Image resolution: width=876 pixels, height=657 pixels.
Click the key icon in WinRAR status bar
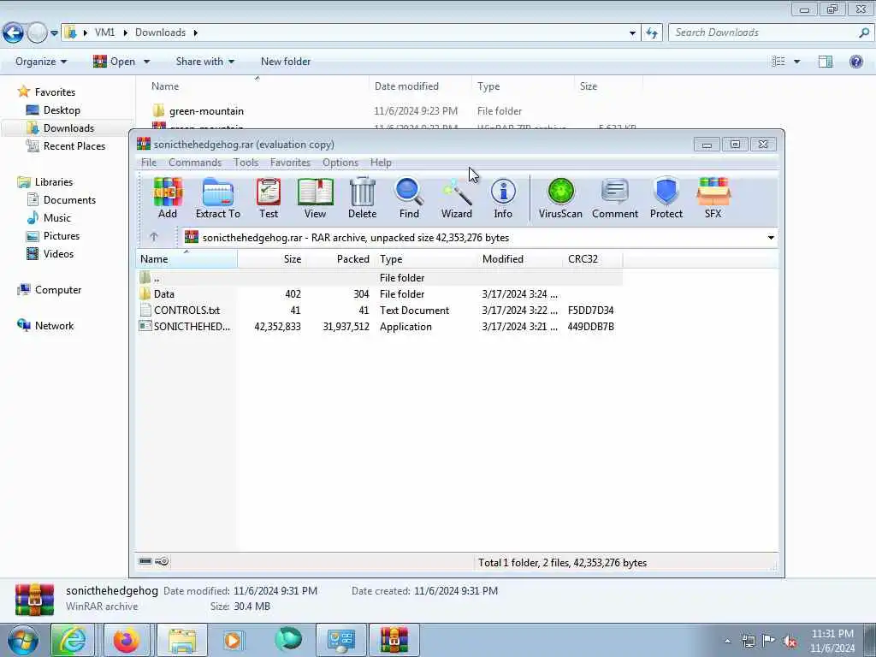coord(162,561)
